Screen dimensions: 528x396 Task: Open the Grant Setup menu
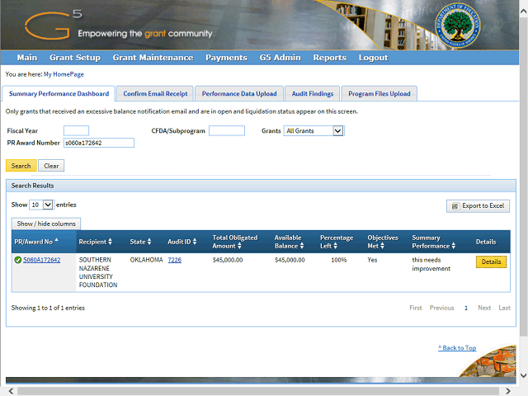[x=75, y=58]
